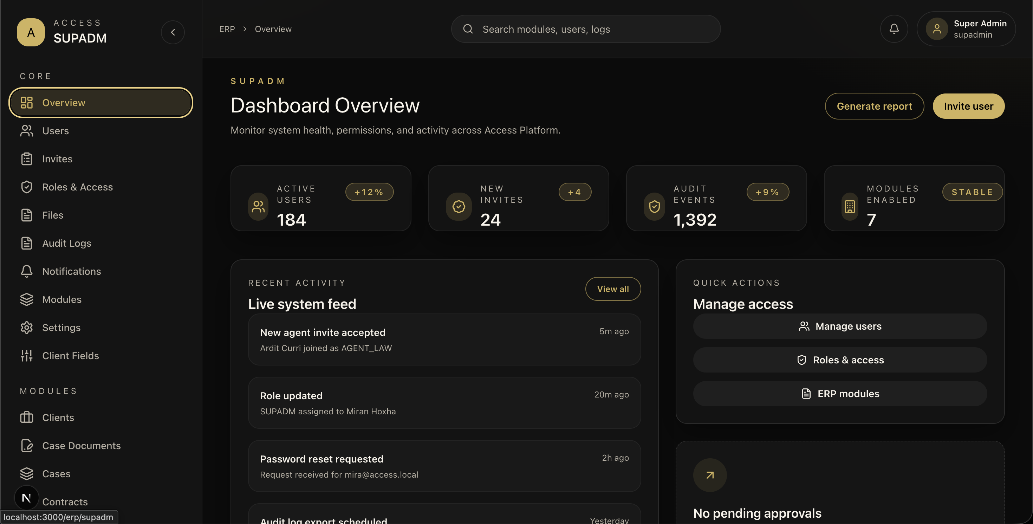The image size is (1033, 524).
Task: Open the Super Admin profile menu
Action: [x=966, y=29]
